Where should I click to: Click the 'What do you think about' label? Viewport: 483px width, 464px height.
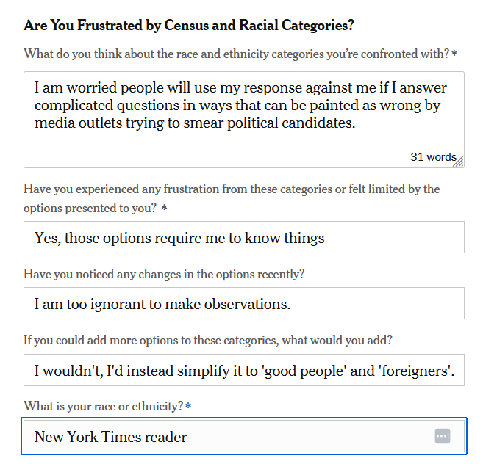click(235, 54)
